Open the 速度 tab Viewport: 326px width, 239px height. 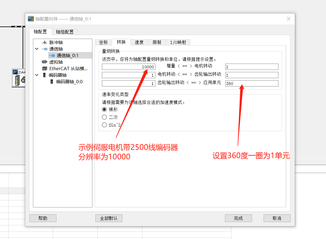(139, 43)
